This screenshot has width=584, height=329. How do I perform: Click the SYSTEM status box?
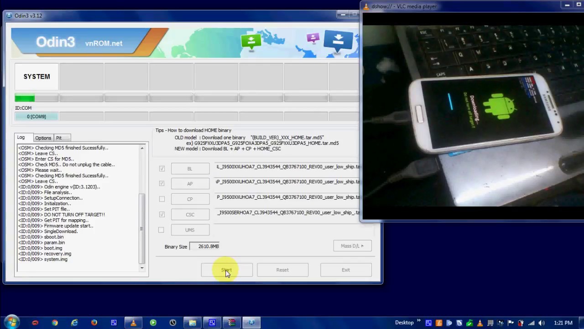[x=36, y=77]
